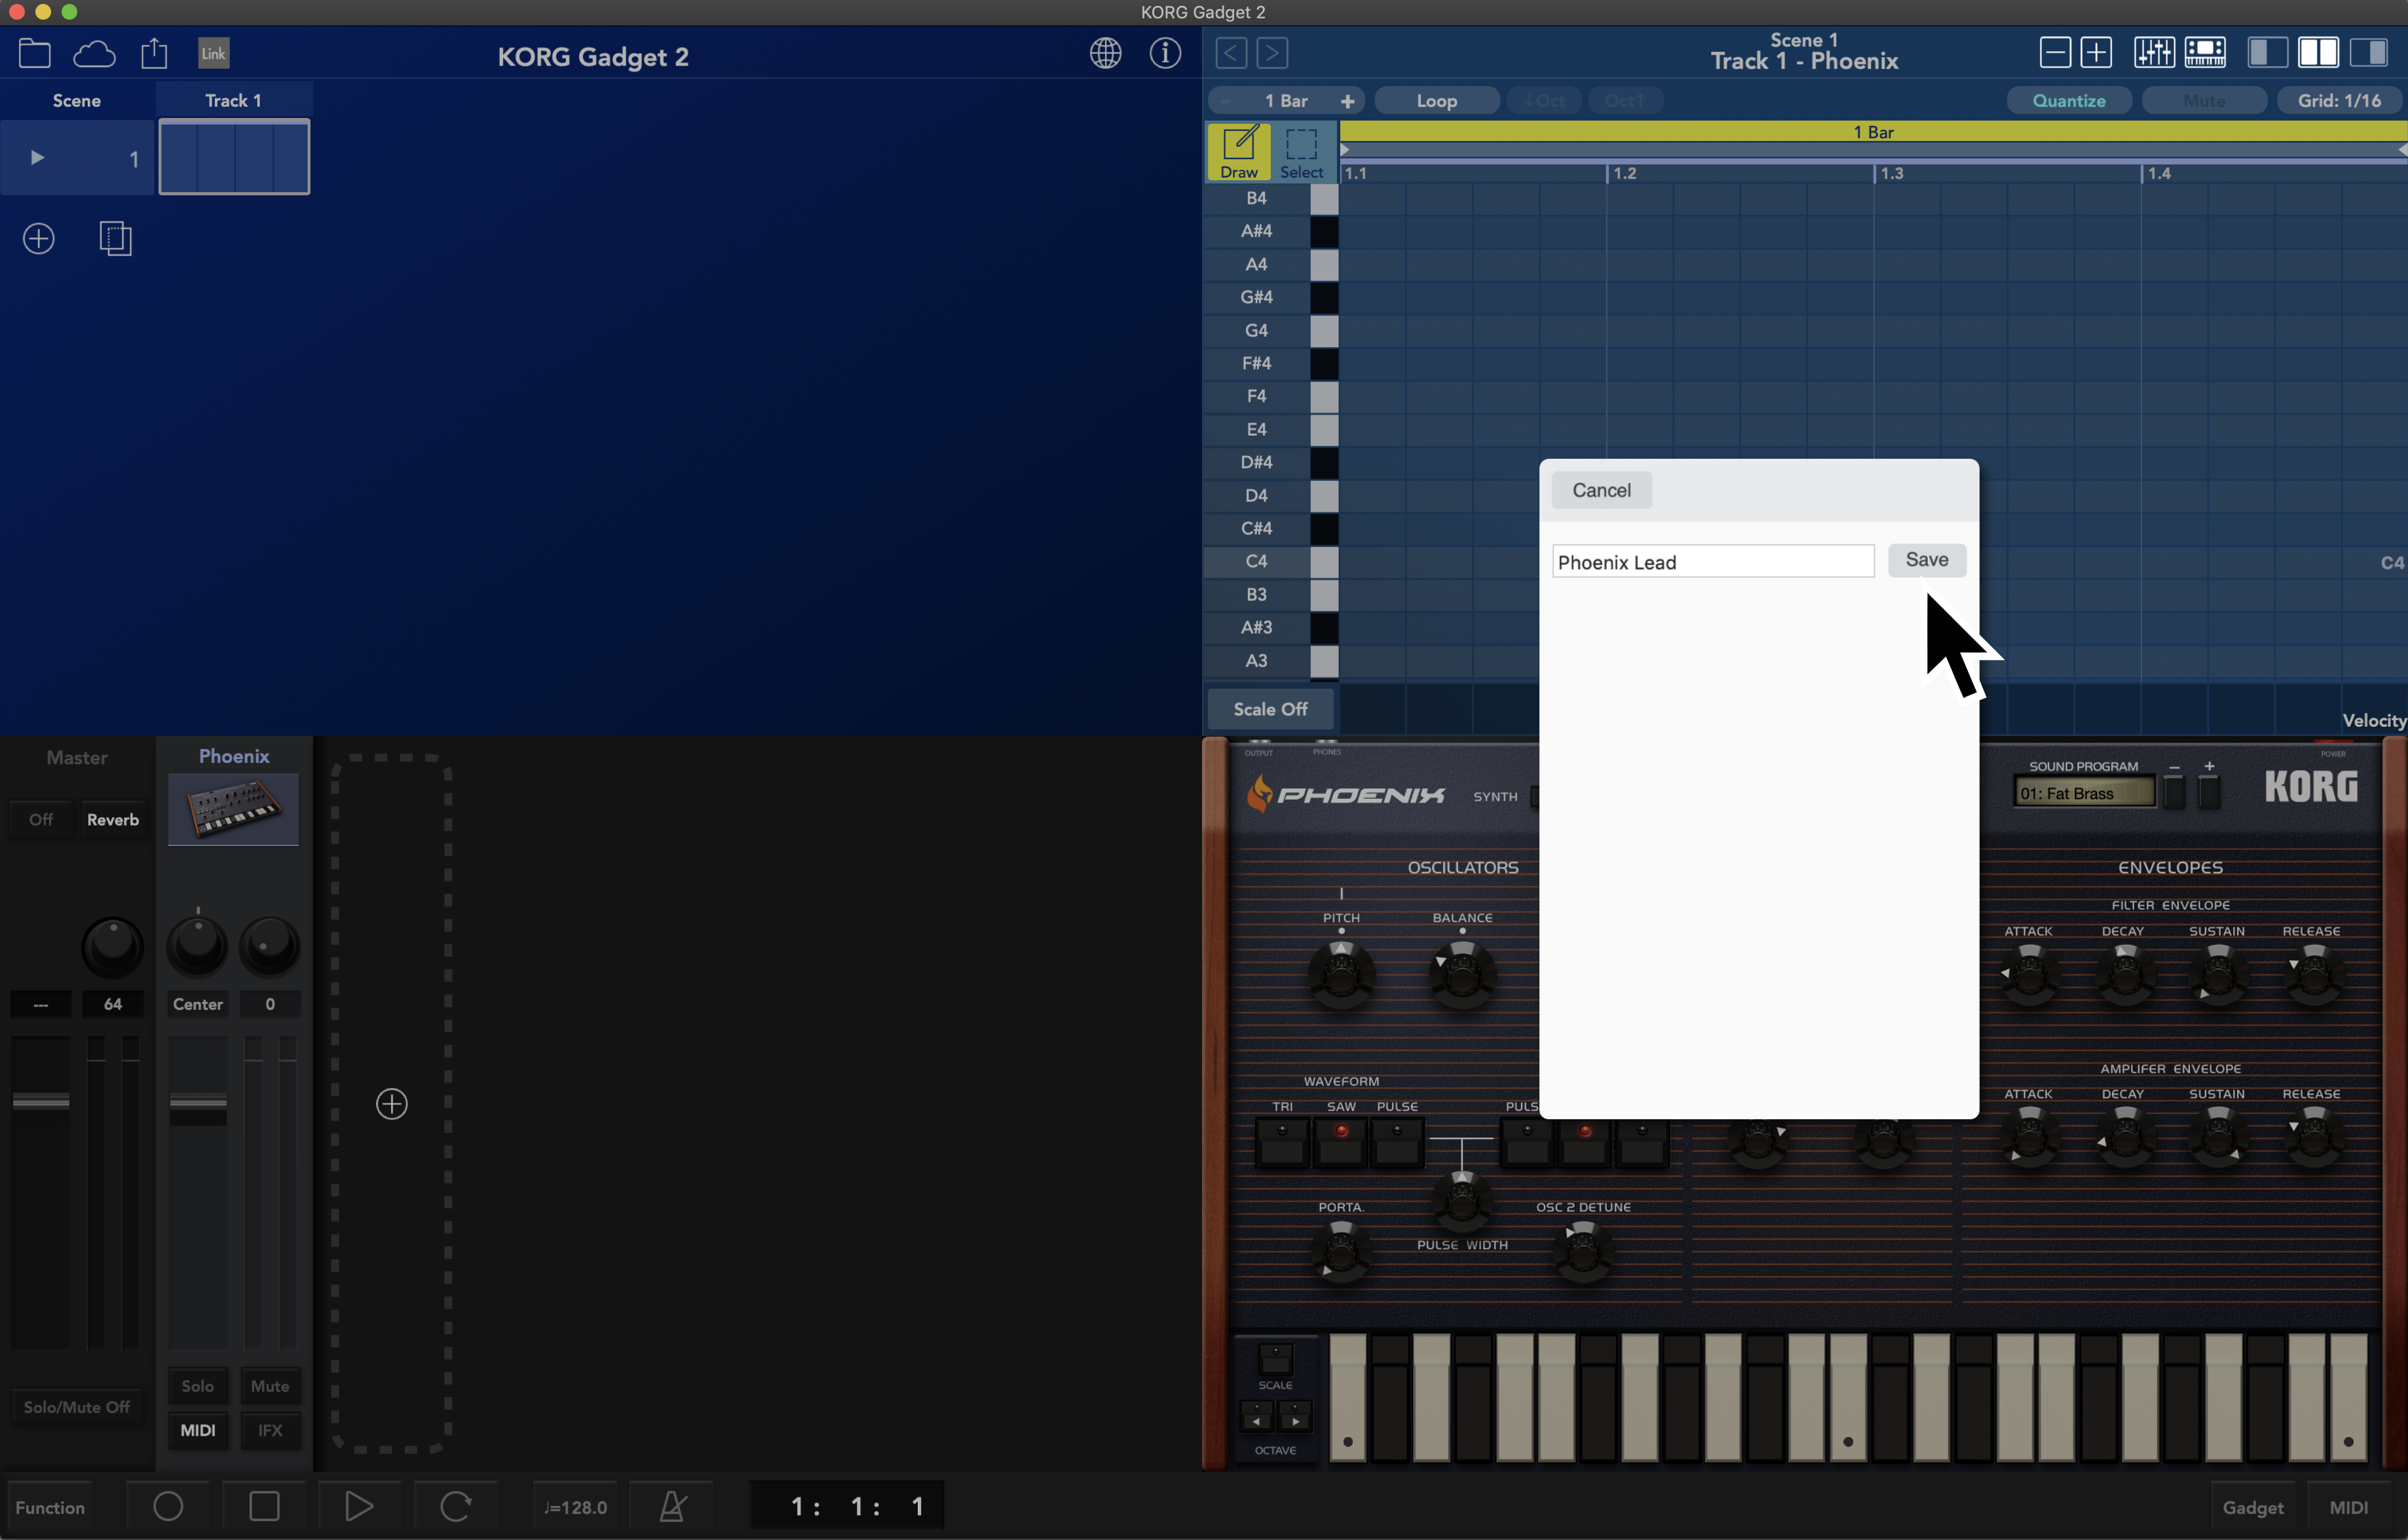Toggle master reverb Off button
The width and height of the screenshot is (2408, 1540).
[x=41, y=820]
